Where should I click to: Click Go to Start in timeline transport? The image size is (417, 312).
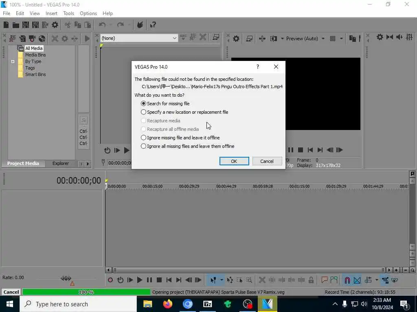(x=169, y=280)
